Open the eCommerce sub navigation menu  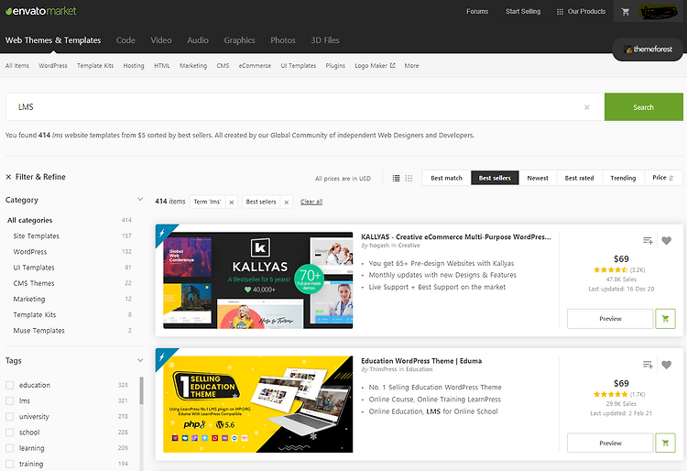pos(255,66)
